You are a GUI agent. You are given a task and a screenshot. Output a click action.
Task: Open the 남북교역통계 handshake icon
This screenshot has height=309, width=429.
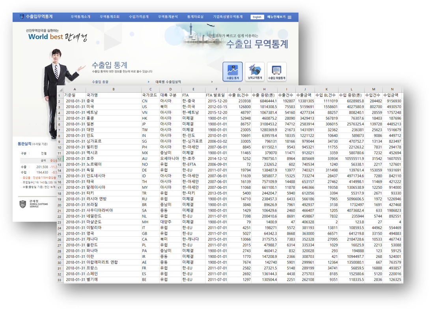255,72
